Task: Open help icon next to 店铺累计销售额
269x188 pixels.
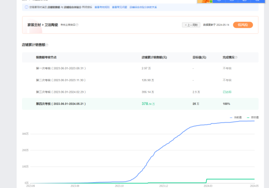Action: pyautogui.click(x=47, y=45)
